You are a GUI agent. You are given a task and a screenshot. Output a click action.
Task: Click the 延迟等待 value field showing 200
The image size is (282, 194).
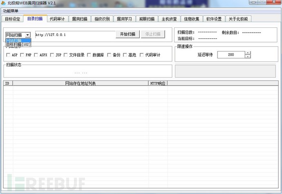tap(231, 55)
